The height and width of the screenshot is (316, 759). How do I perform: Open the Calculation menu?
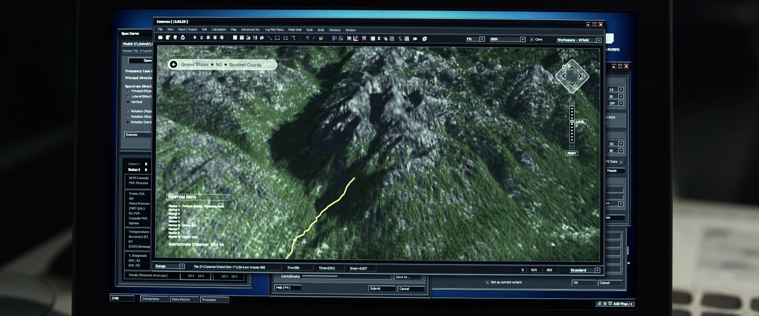[219, 29]
